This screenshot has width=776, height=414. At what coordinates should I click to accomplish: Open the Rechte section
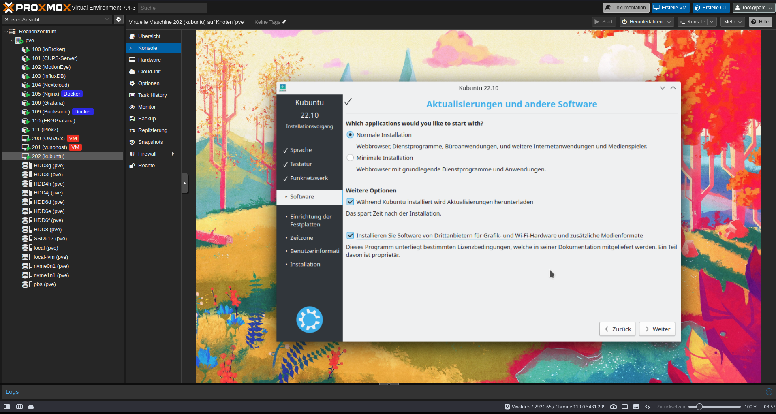coord(153,166)
